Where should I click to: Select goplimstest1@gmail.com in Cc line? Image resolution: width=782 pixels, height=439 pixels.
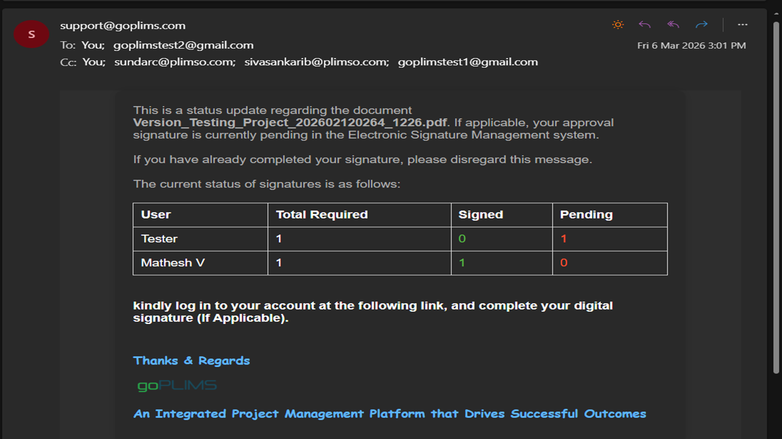pyautogui.click(x=467, y=62)
